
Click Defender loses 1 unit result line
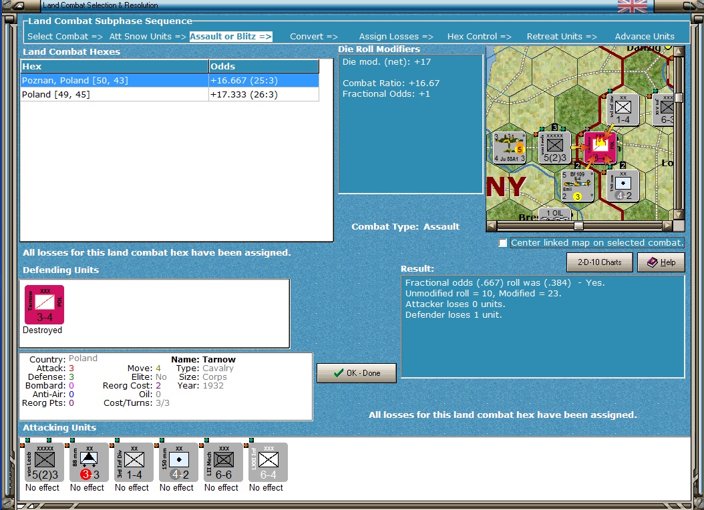(x=454, y=315)
